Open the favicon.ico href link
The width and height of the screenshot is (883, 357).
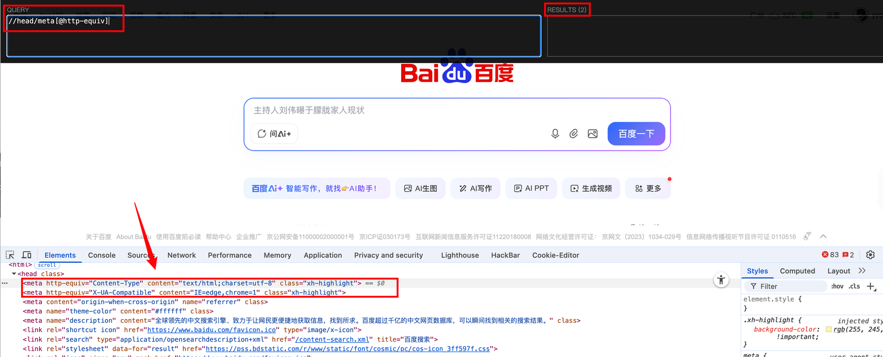(211, 330)
